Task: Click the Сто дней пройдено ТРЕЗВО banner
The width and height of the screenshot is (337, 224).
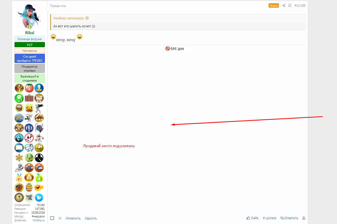Action: (x=30, y=58)
